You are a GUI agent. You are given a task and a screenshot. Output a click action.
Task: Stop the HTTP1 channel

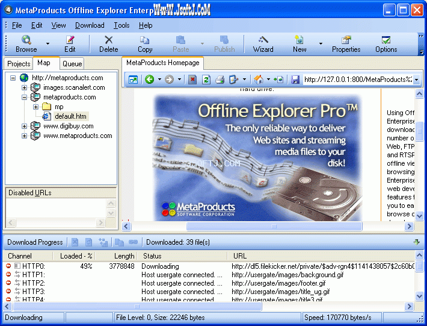8,274
